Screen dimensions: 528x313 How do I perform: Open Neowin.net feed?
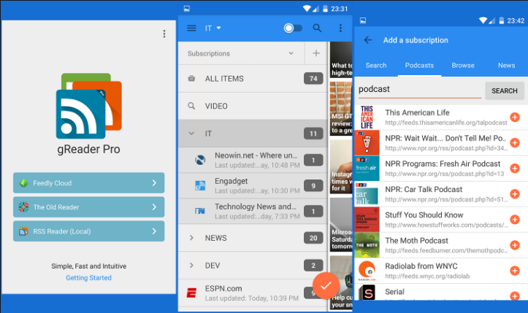(253, 161)
